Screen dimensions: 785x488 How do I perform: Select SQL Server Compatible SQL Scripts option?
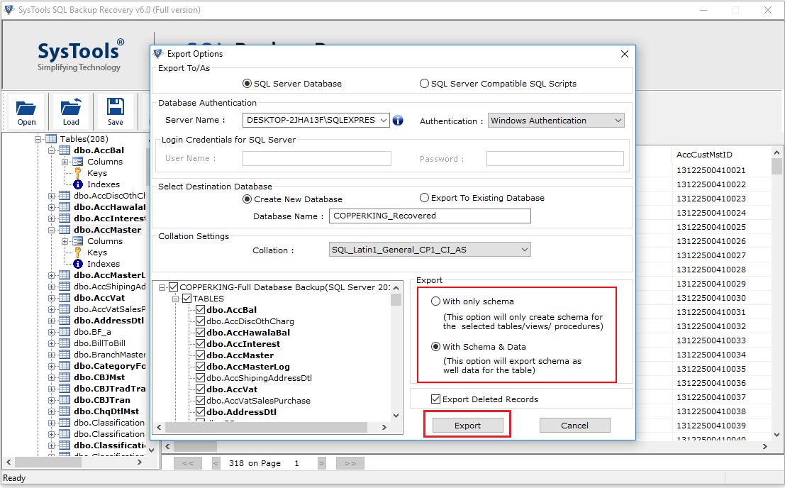click(424, 84)
